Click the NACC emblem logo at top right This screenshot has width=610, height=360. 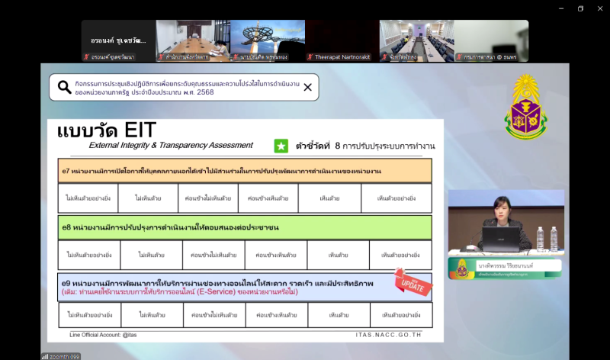pos(526,107)
